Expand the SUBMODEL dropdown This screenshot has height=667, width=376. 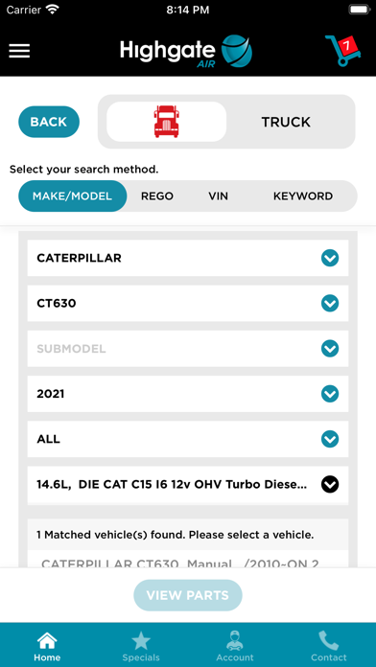[188, 349]
